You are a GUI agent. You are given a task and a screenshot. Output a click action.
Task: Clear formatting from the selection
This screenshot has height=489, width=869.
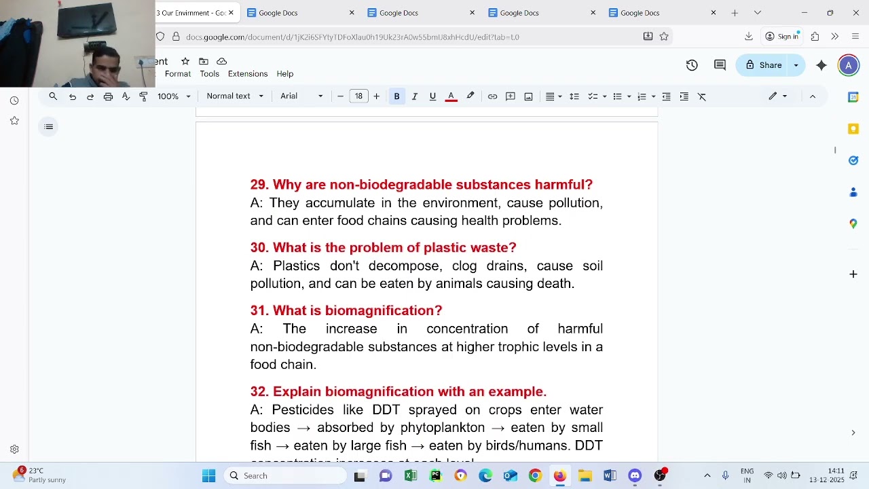point(702,96)
